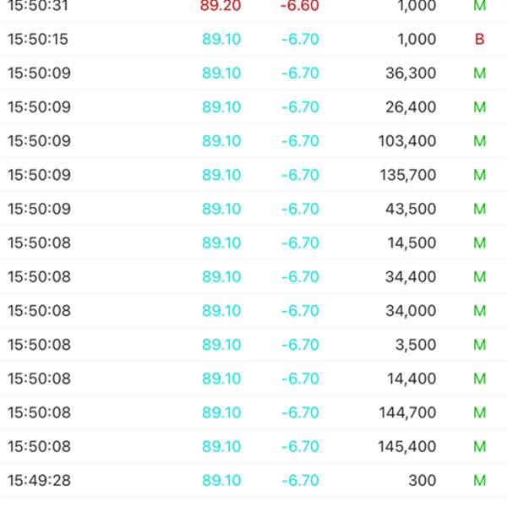
Task: Click the green M marker beside 300 volume
Action: pos(480,481)
